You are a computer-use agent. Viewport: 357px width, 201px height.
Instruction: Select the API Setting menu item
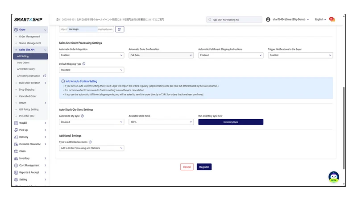click(30, 56)
